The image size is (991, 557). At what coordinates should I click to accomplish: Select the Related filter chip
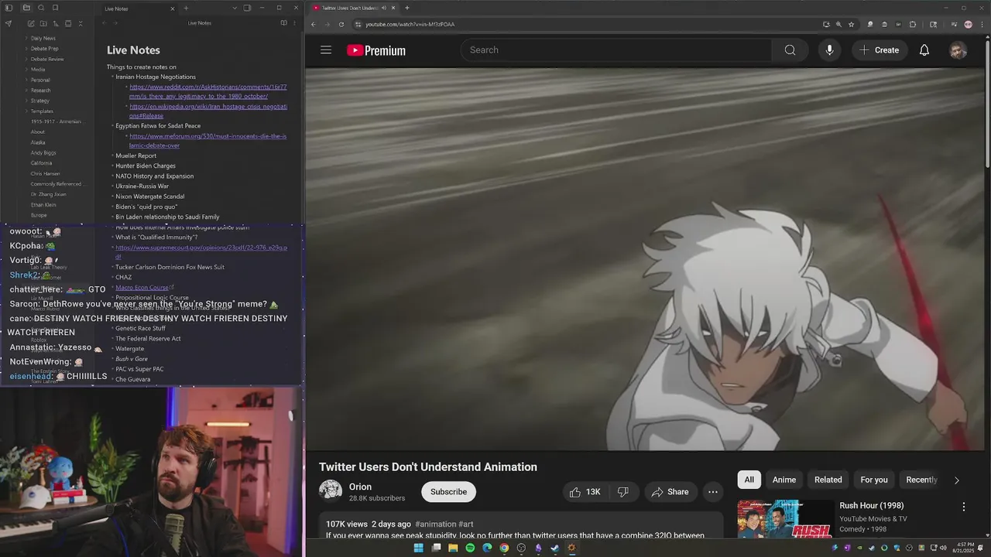point(828,480)
